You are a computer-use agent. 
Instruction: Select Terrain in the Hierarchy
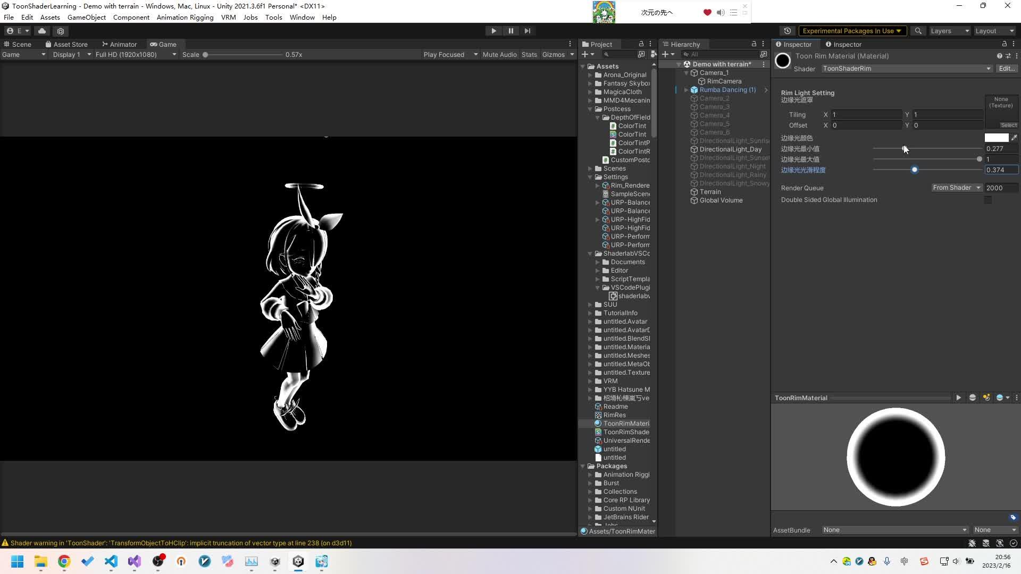coord(710,192)
